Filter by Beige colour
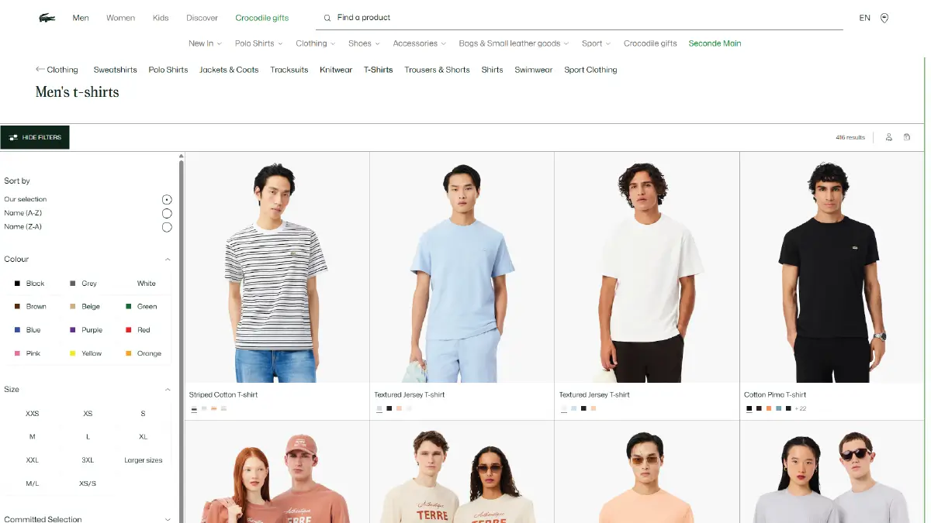 [85, 307]
